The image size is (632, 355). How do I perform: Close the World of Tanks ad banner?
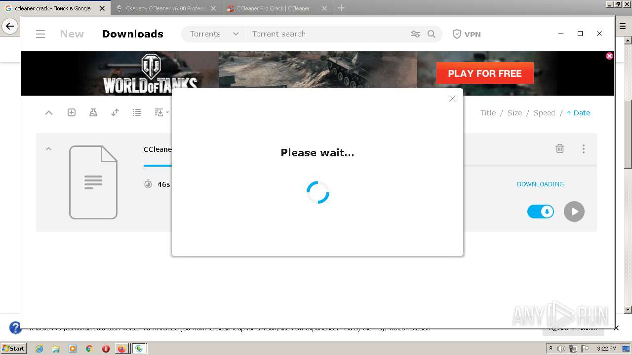coord(609,56)
